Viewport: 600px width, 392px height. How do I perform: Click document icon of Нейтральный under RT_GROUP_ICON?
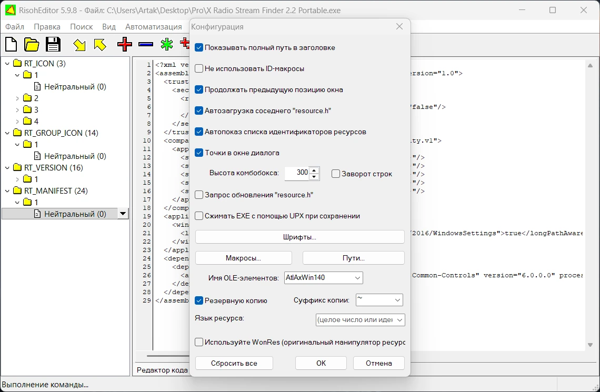click(37, 156)
